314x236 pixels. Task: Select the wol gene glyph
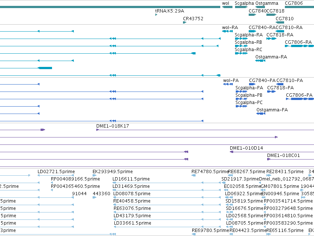pos(227,7)
